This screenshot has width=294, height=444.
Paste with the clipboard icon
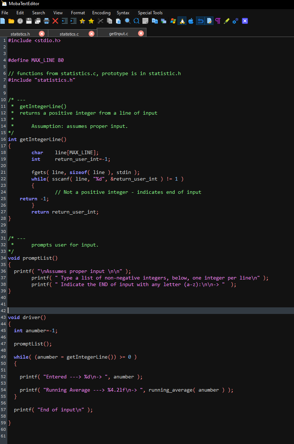(x=118, y=21)
